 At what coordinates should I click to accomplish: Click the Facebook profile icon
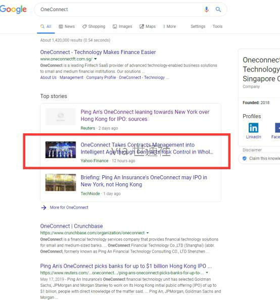coord(277,128)
